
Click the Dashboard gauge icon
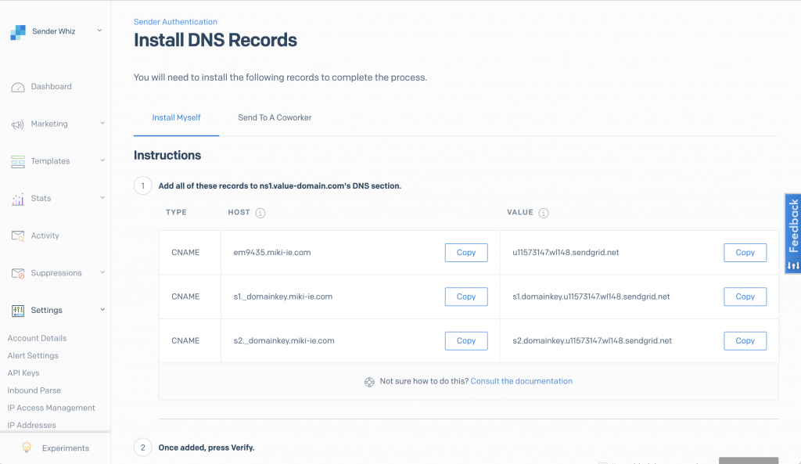18,87
